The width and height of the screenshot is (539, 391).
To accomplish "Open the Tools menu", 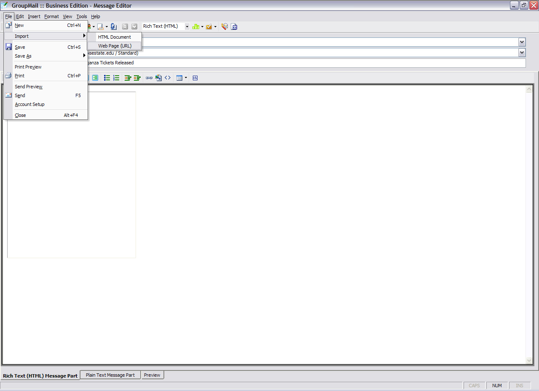I will (82, 16).
